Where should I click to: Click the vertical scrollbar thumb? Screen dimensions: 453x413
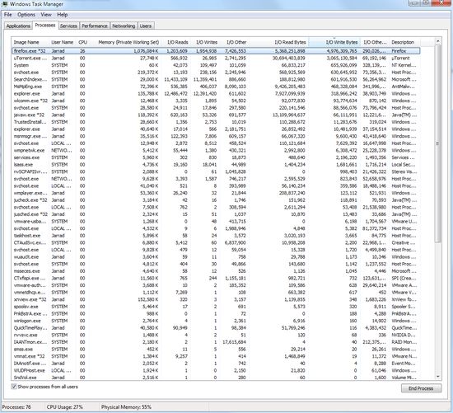[437, 143]
